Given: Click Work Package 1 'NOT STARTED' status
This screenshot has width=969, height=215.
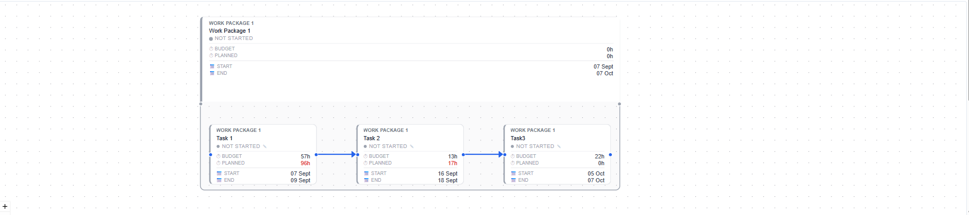Looking at the screenshot, I should pos(234,38).
